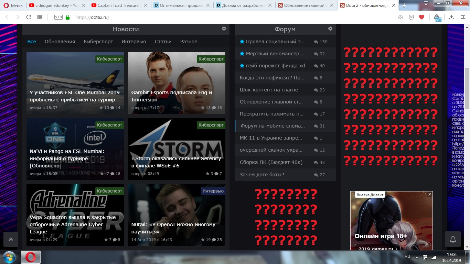
Task: Open the Новости panel settings gear
Action: [224, 29]
